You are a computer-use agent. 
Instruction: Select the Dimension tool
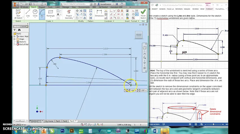tap(99, 13)
